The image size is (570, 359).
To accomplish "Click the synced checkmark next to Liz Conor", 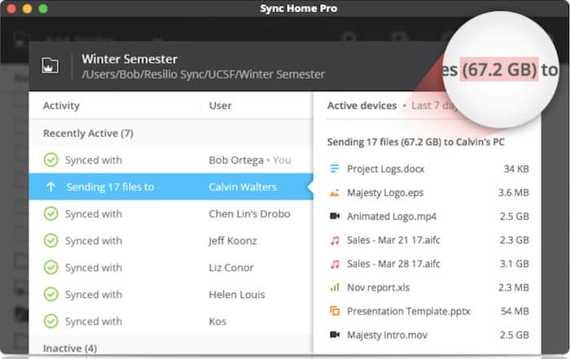I will [50, 268].
